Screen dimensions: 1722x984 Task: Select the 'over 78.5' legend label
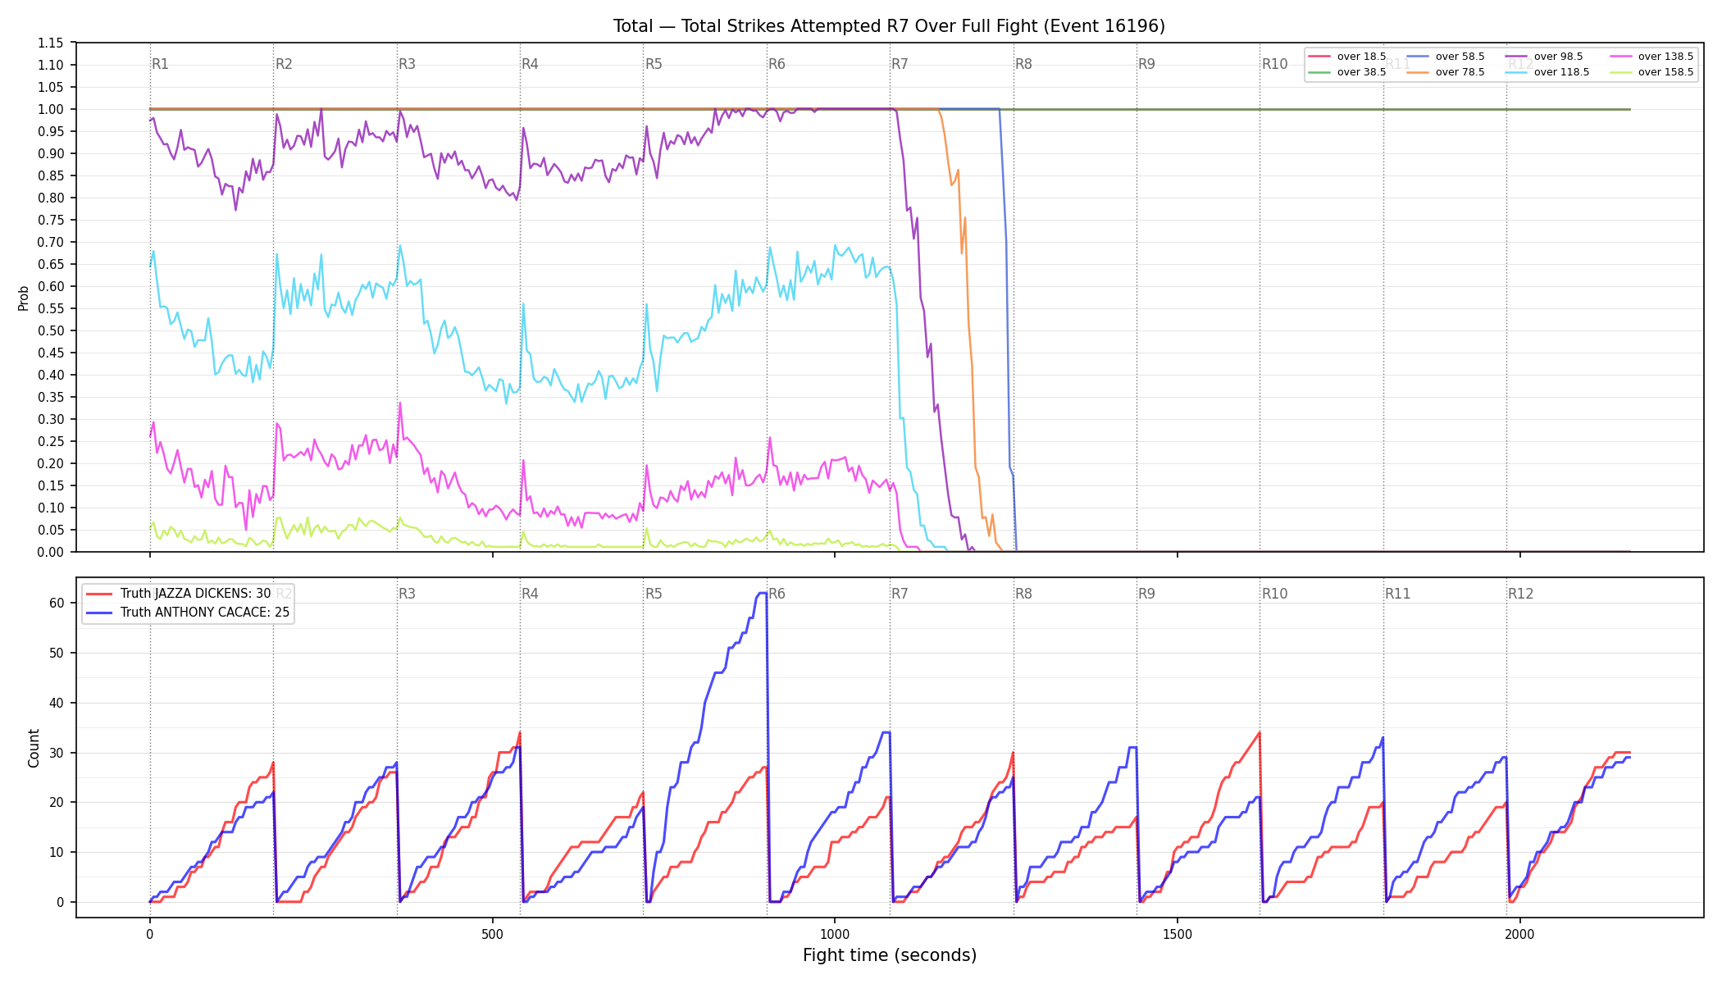point(1460,72)
